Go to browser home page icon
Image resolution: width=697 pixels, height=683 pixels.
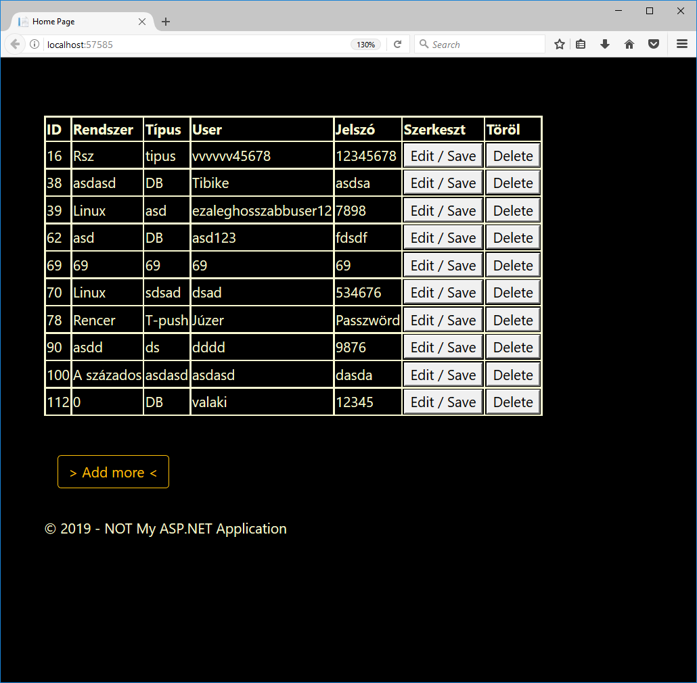click(x=629, y=45)
